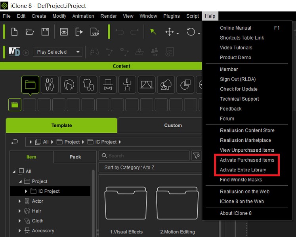Open the Accessory category icon
This screenshot has height=237, width=296.
(x=108, y=85)
